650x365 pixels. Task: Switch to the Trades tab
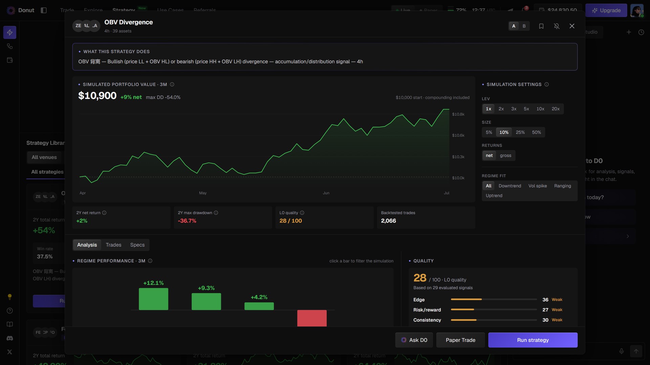pyautogui.click(x=113, y=245)
